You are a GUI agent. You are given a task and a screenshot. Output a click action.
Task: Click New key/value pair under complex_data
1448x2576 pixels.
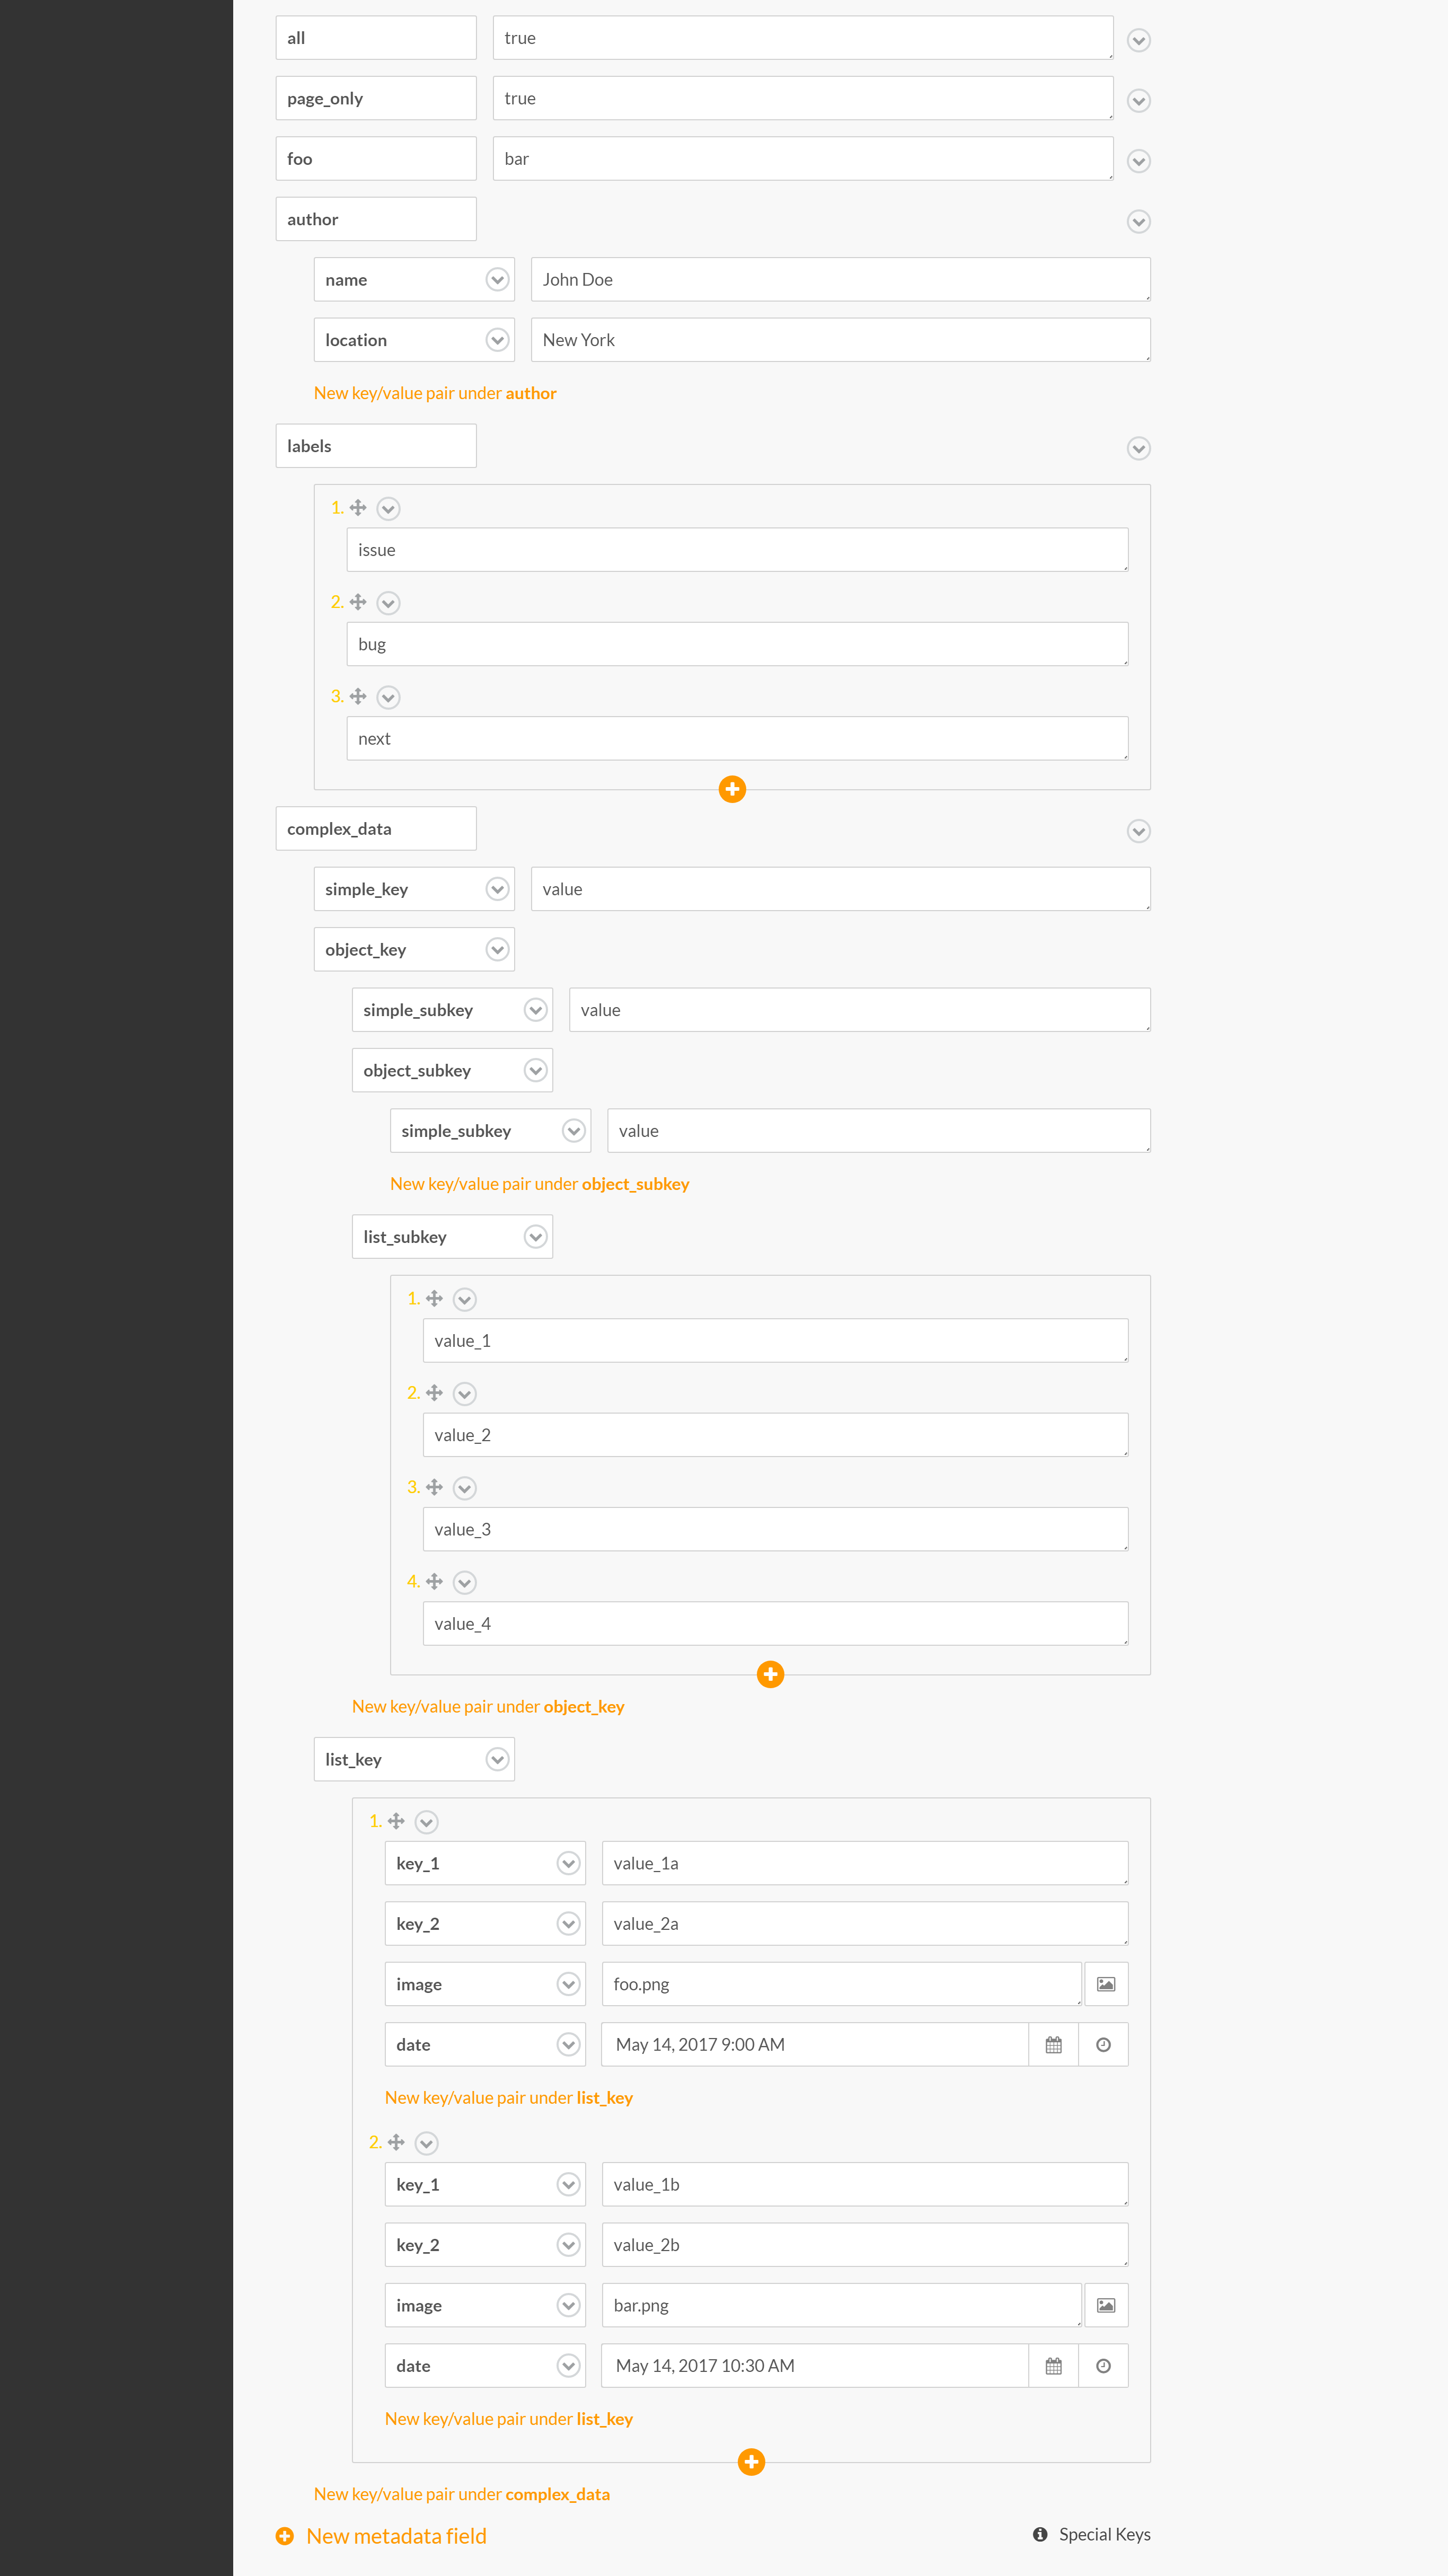pos(461,2494)
